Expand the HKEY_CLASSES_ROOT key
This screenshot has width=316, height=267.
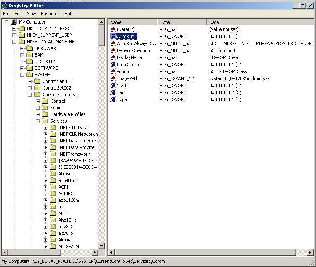[14, 28]
